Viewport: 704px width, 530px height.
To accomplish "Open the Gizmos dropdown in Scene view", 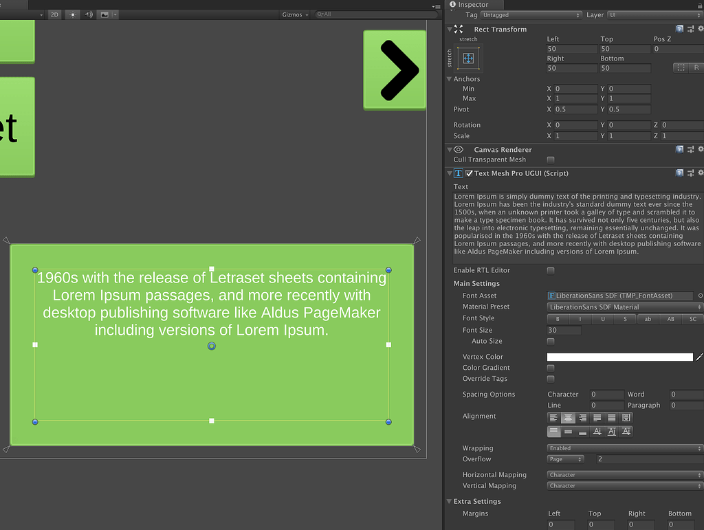I will coord(294,14).
